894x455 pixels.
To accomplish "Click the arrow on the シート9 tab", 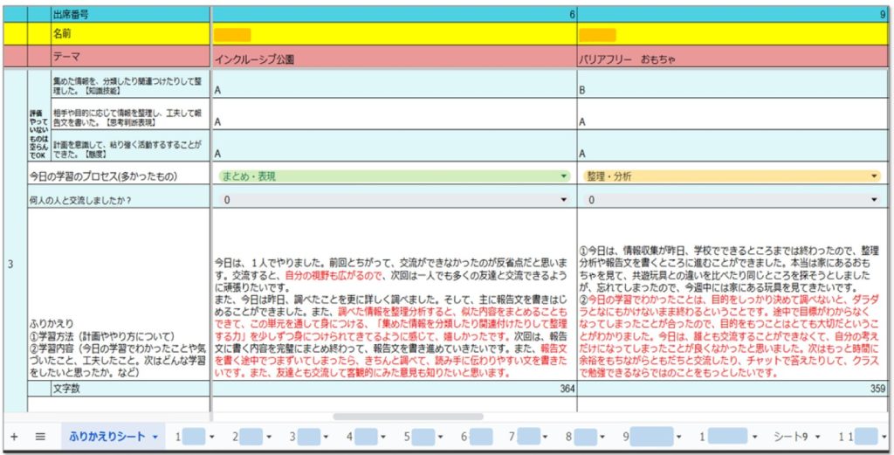I will 817,437.
